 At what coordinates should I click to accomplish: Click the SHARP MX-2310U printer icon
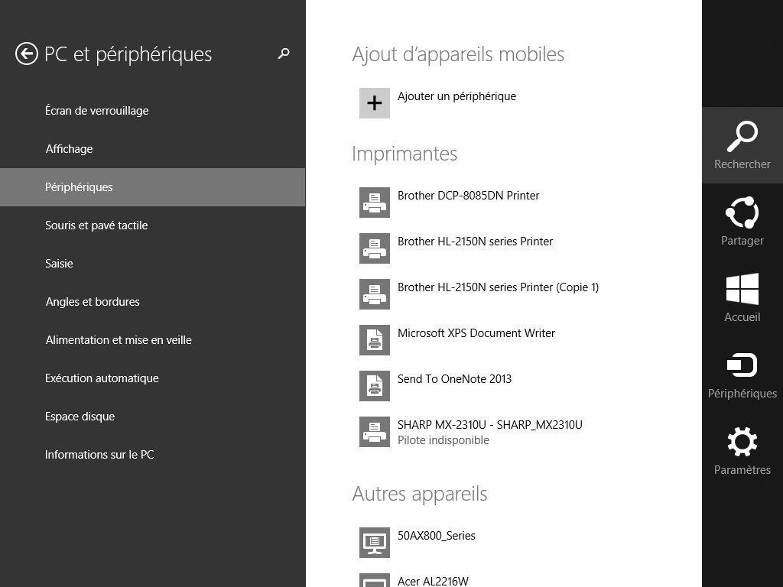tap(375, 433)
